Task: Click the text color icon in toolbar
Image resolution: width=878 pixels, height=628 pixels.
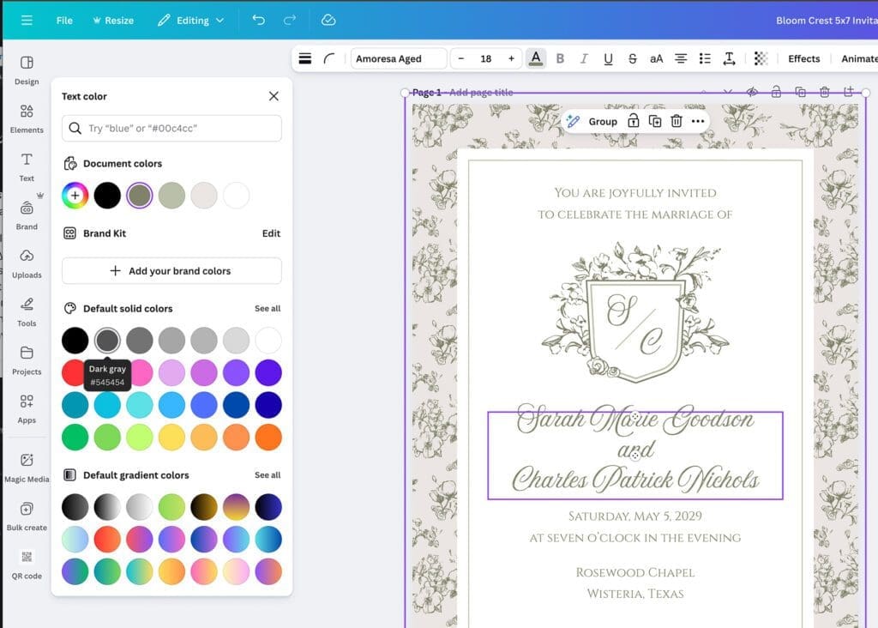Action: coord(536,58)
